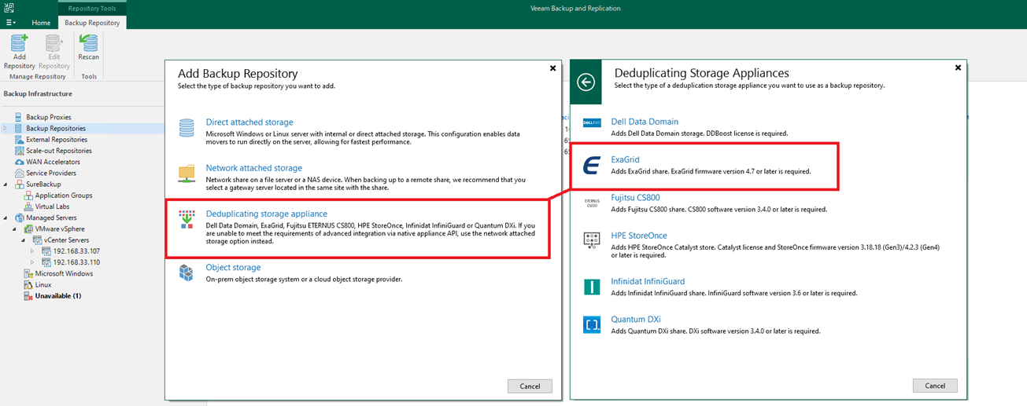Viewport: 1027px width, 406px height.
Task: Expand the Backup Repositories tree node
Action: point(6,128)
